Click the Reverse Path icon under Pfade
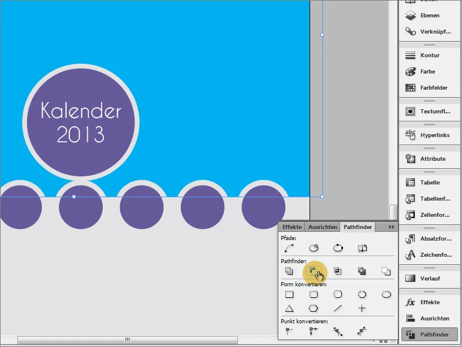Image resolution: width=462 pixels, height=347 pixels. click(x=362, y=248)
